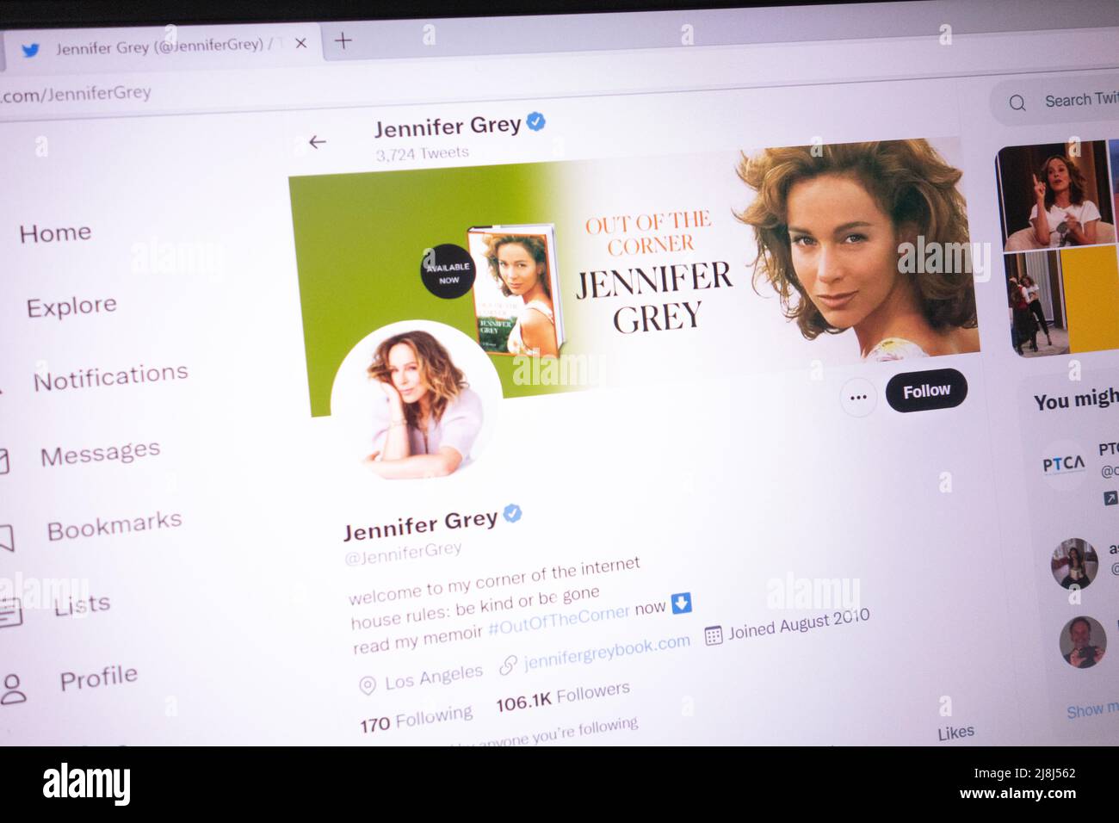Click the Profile person icon
The height and width of the screenshot is (823, 1119).
pos(13,689)
